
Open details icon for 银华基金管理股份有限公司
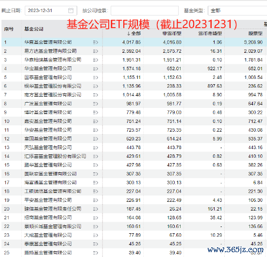96,86
